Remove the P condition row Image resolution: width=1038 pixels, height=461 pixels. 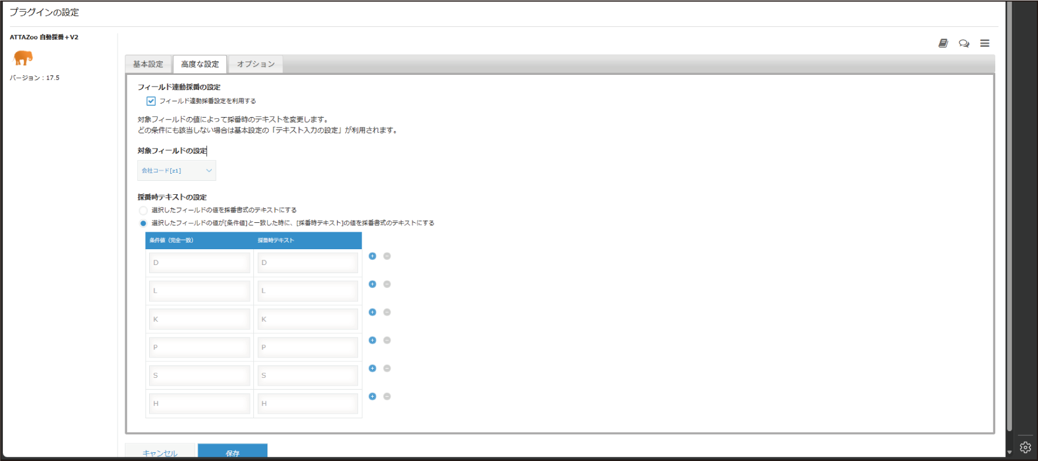click(x=387, y=340)
